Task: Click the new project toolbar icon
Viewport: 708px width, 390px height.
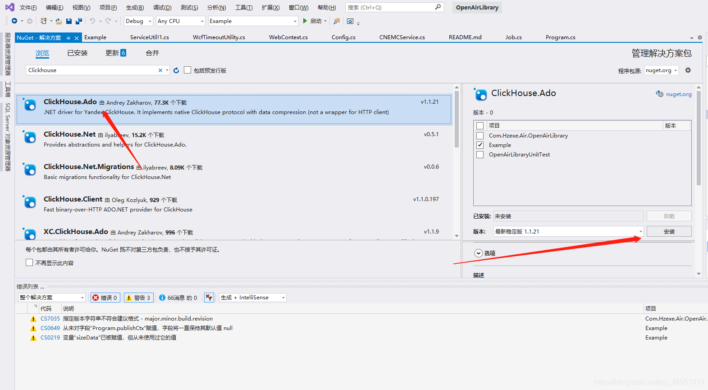Action: click(44, 21)
